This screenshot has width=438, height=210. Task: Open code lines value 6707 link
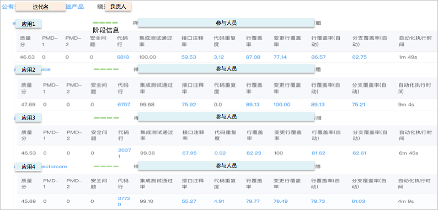click(124, 105)
